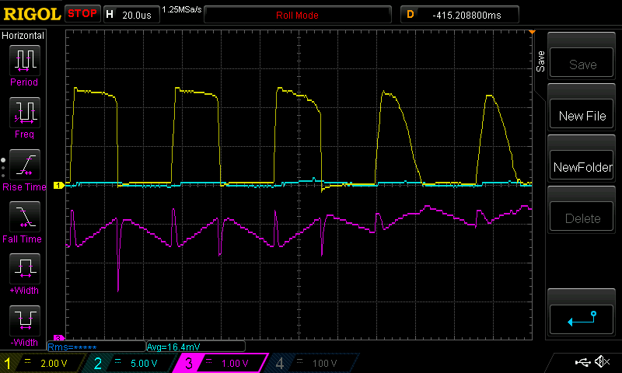Choose the Rise Time measurement icon

[23, 166]
